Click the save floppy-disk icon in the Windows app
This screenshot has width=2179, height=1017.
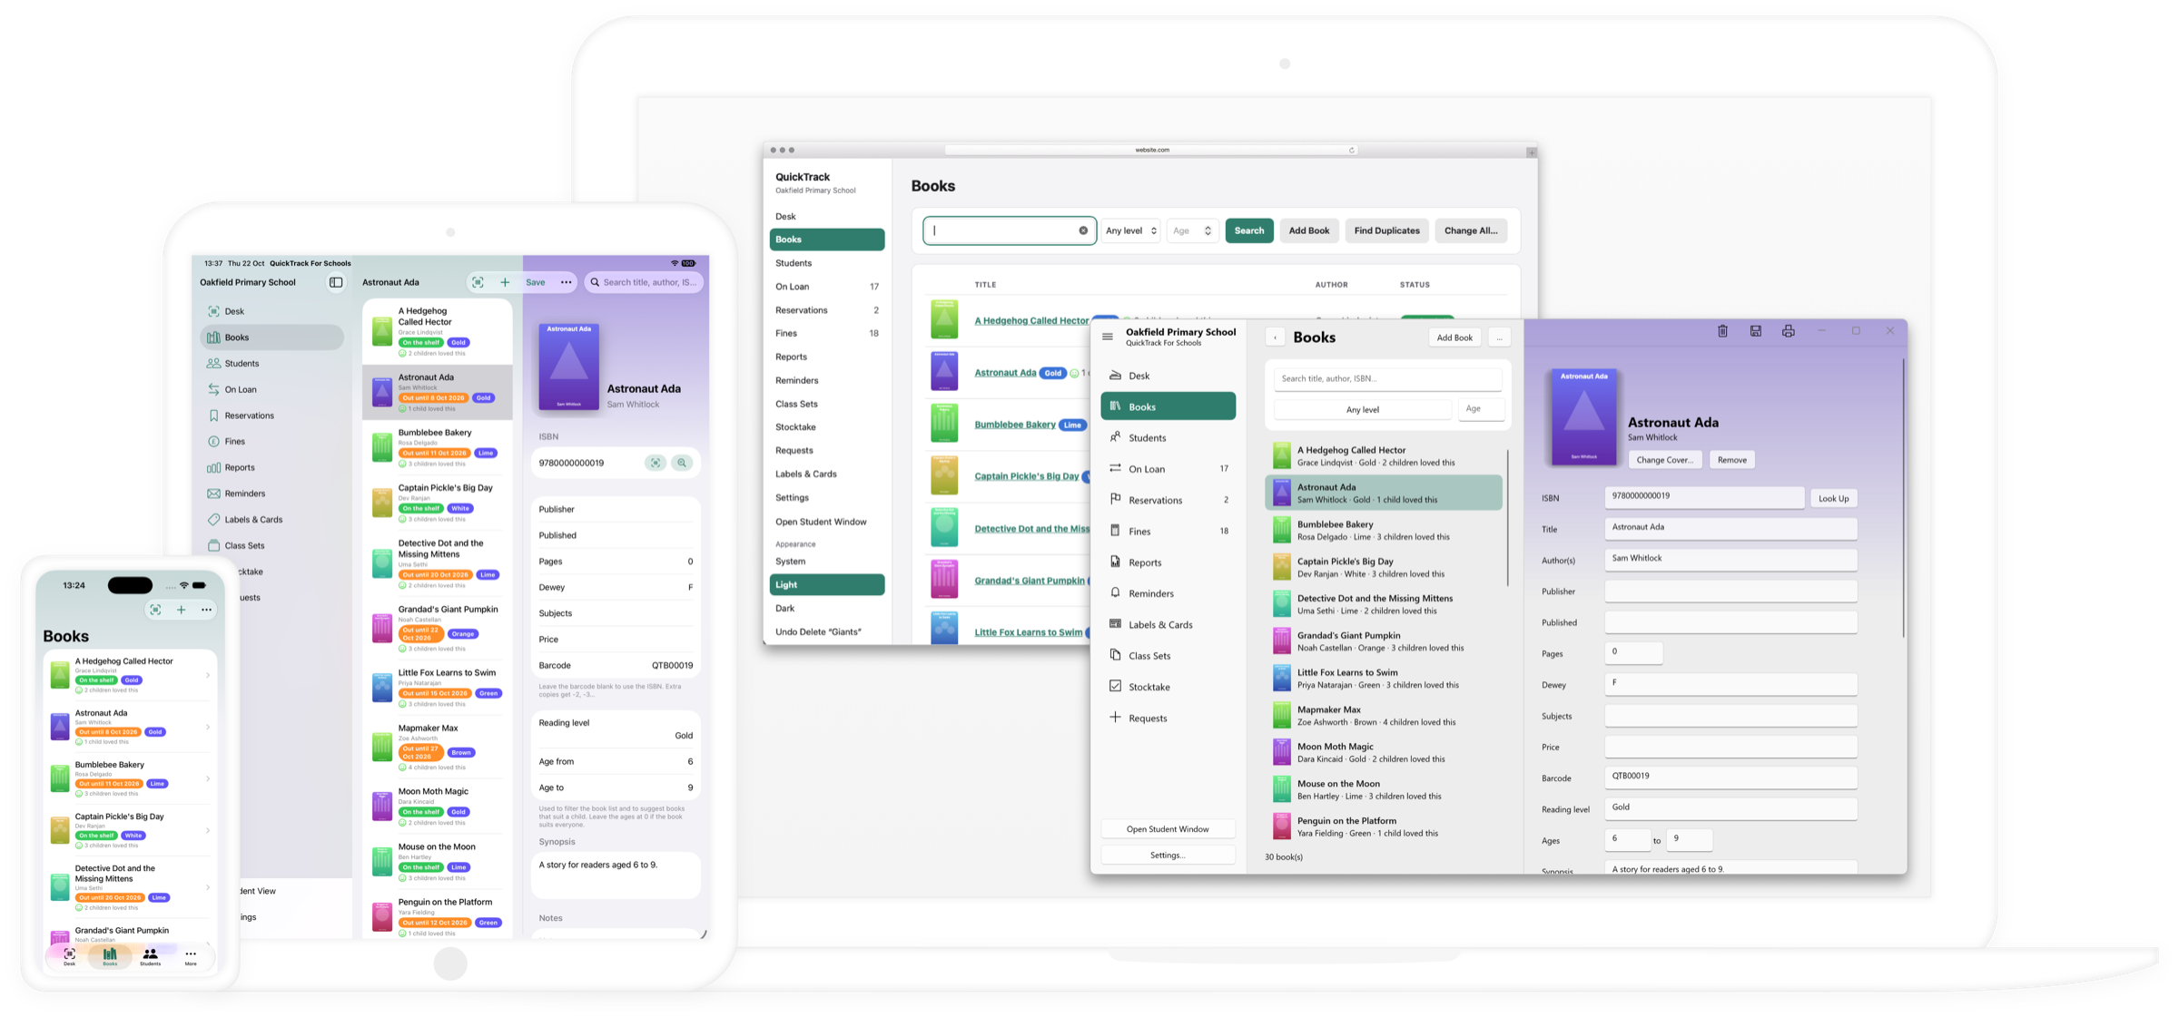[1755, 331]
